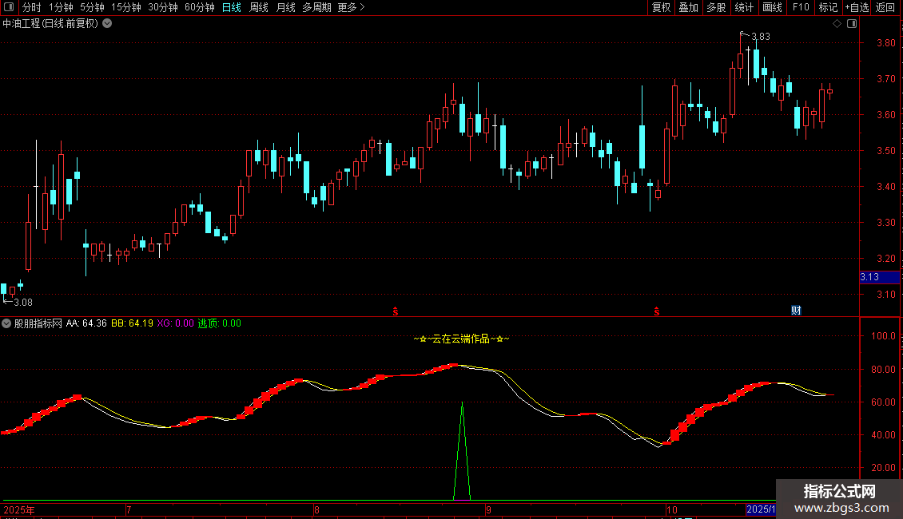The height and width of the screenshot is (519, 903).
Task: Open the indicator menu arrow beside 股朋指标网
Action: (6, 323)
